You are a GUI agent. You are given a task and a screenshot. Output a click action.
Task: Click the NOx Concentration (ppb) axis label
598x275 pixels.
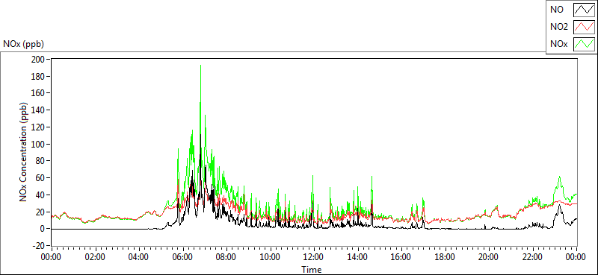[x=24, y=152]
